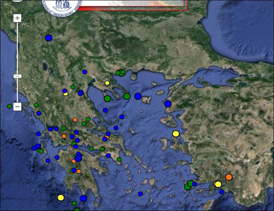
Task: Zoom in with the plus button
Action: pyautogui.click(x=17, y=18)
